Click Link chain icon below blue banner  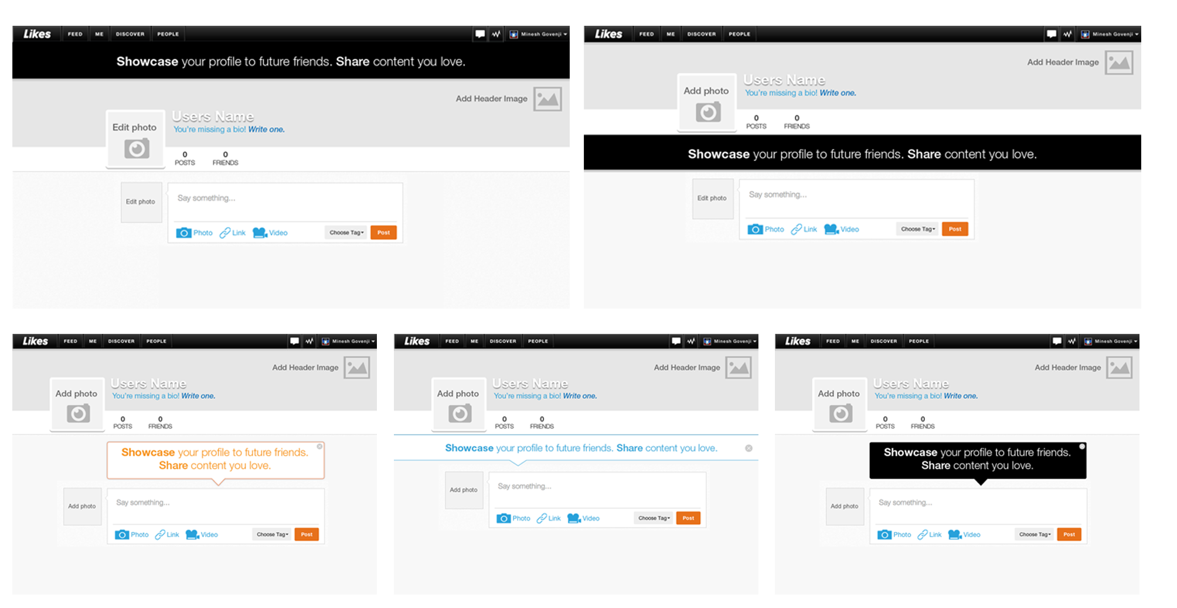542,518
